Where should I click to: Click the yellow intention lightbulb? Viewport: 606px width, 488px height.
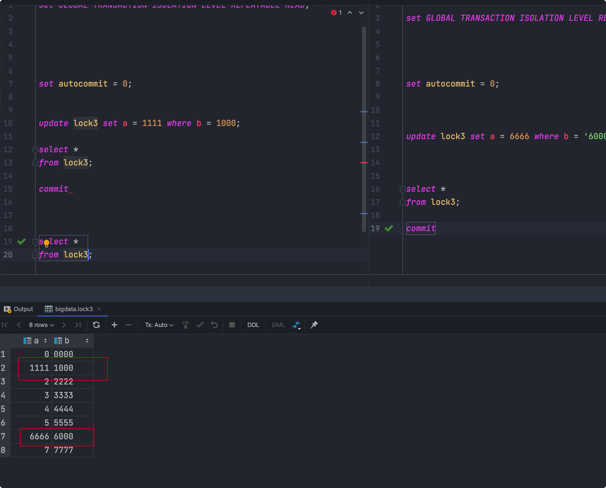(x=46, y=243)
